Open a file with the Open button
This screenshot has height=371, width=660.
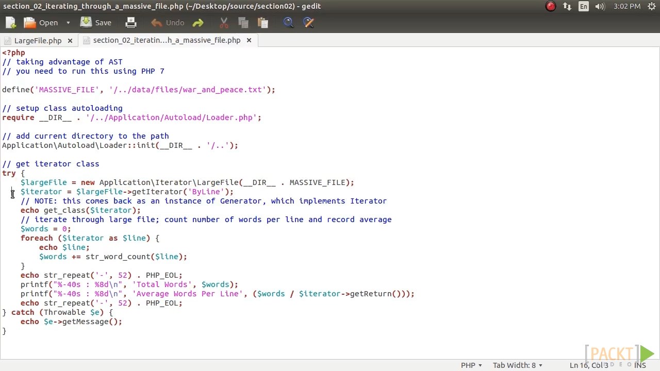pos(41,23)
